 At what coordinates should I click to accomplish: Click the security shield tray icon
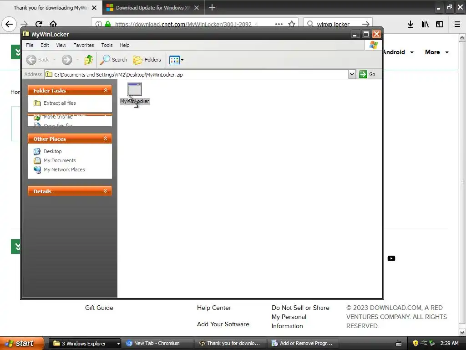tap(415, 343)
